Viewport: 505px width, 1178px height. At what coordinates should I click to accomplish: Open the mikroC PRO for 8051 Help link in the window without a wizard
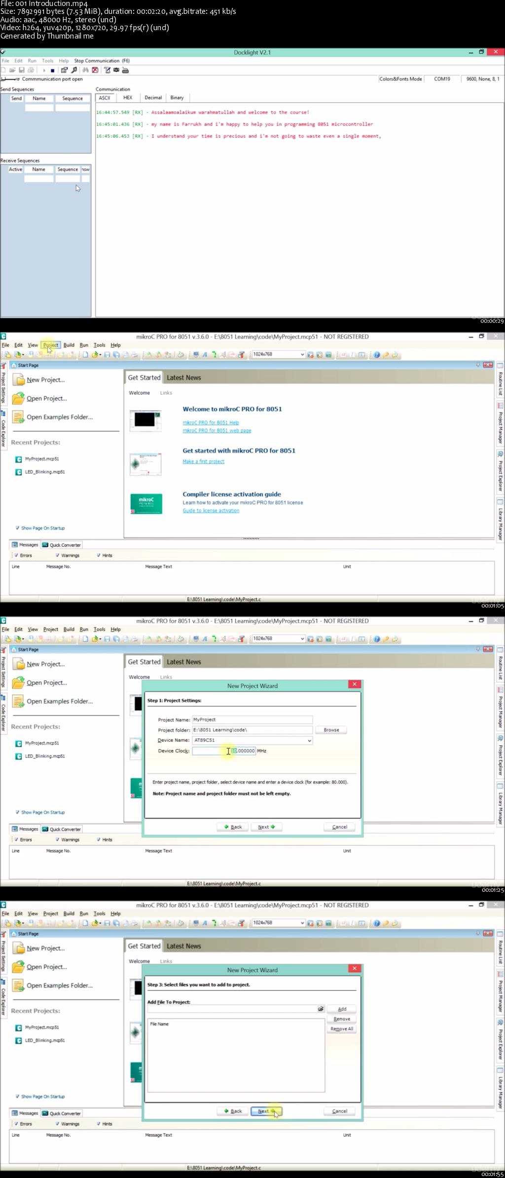[211, 422]
